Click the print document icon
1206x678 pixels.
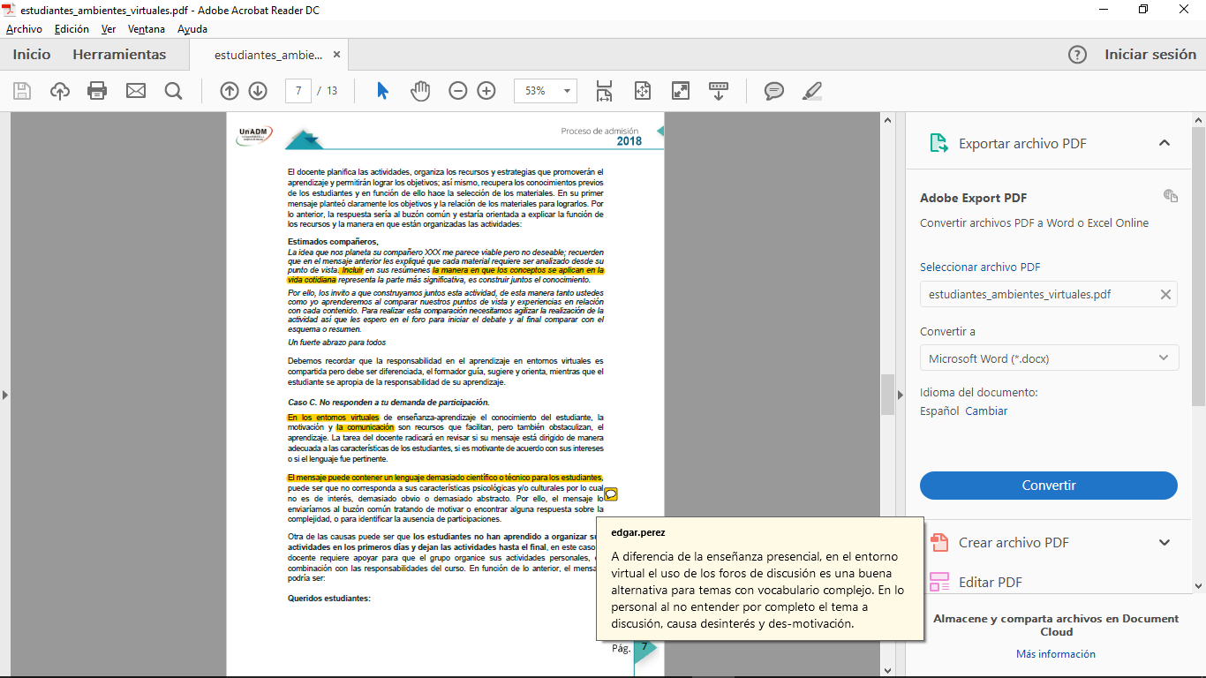click(x=97, y=91)
